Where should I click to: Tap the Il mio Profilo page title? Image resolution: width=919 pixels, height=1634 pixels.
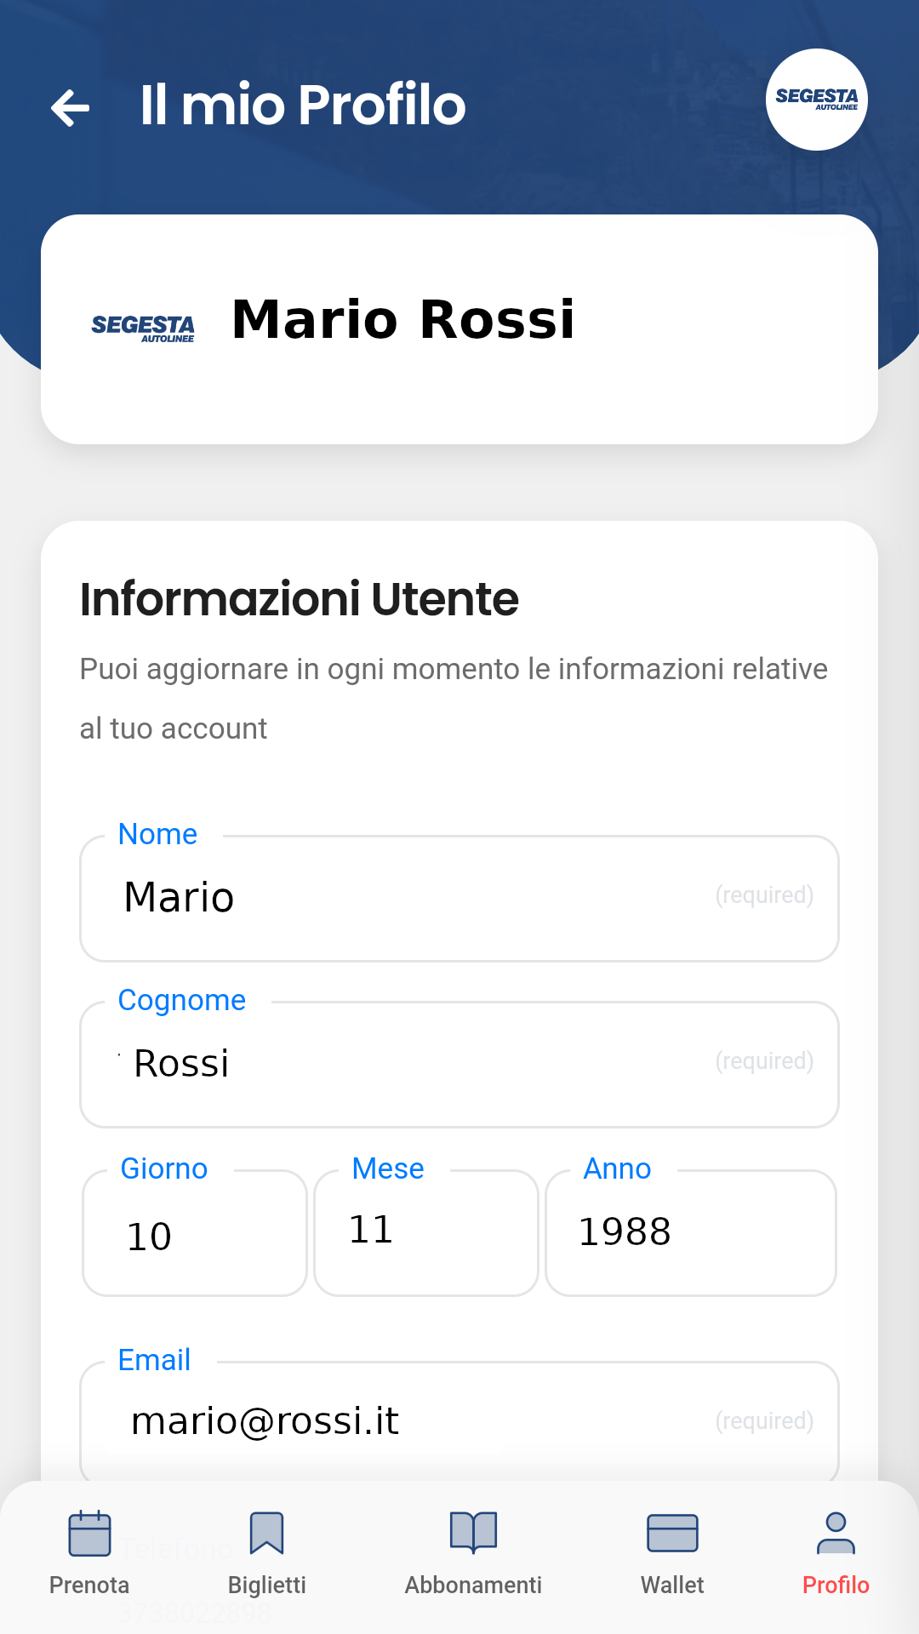click(x=303, y=106)
